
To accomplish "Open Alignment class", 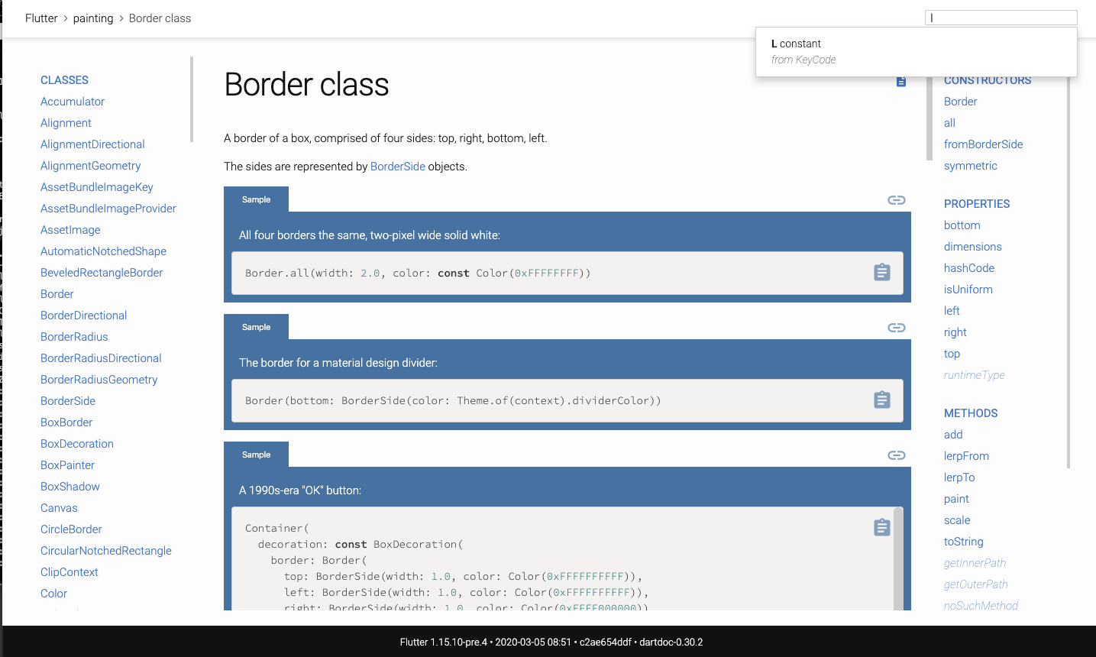I will click(x=66, y=123).
